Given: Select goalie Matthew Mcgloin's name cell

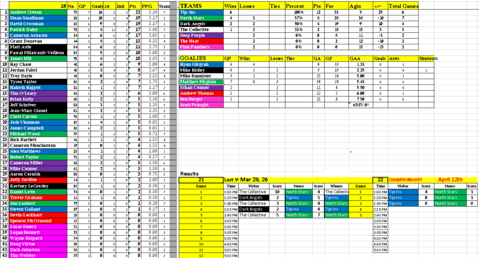Looking at the screenshot, I should tap(201, 82).
